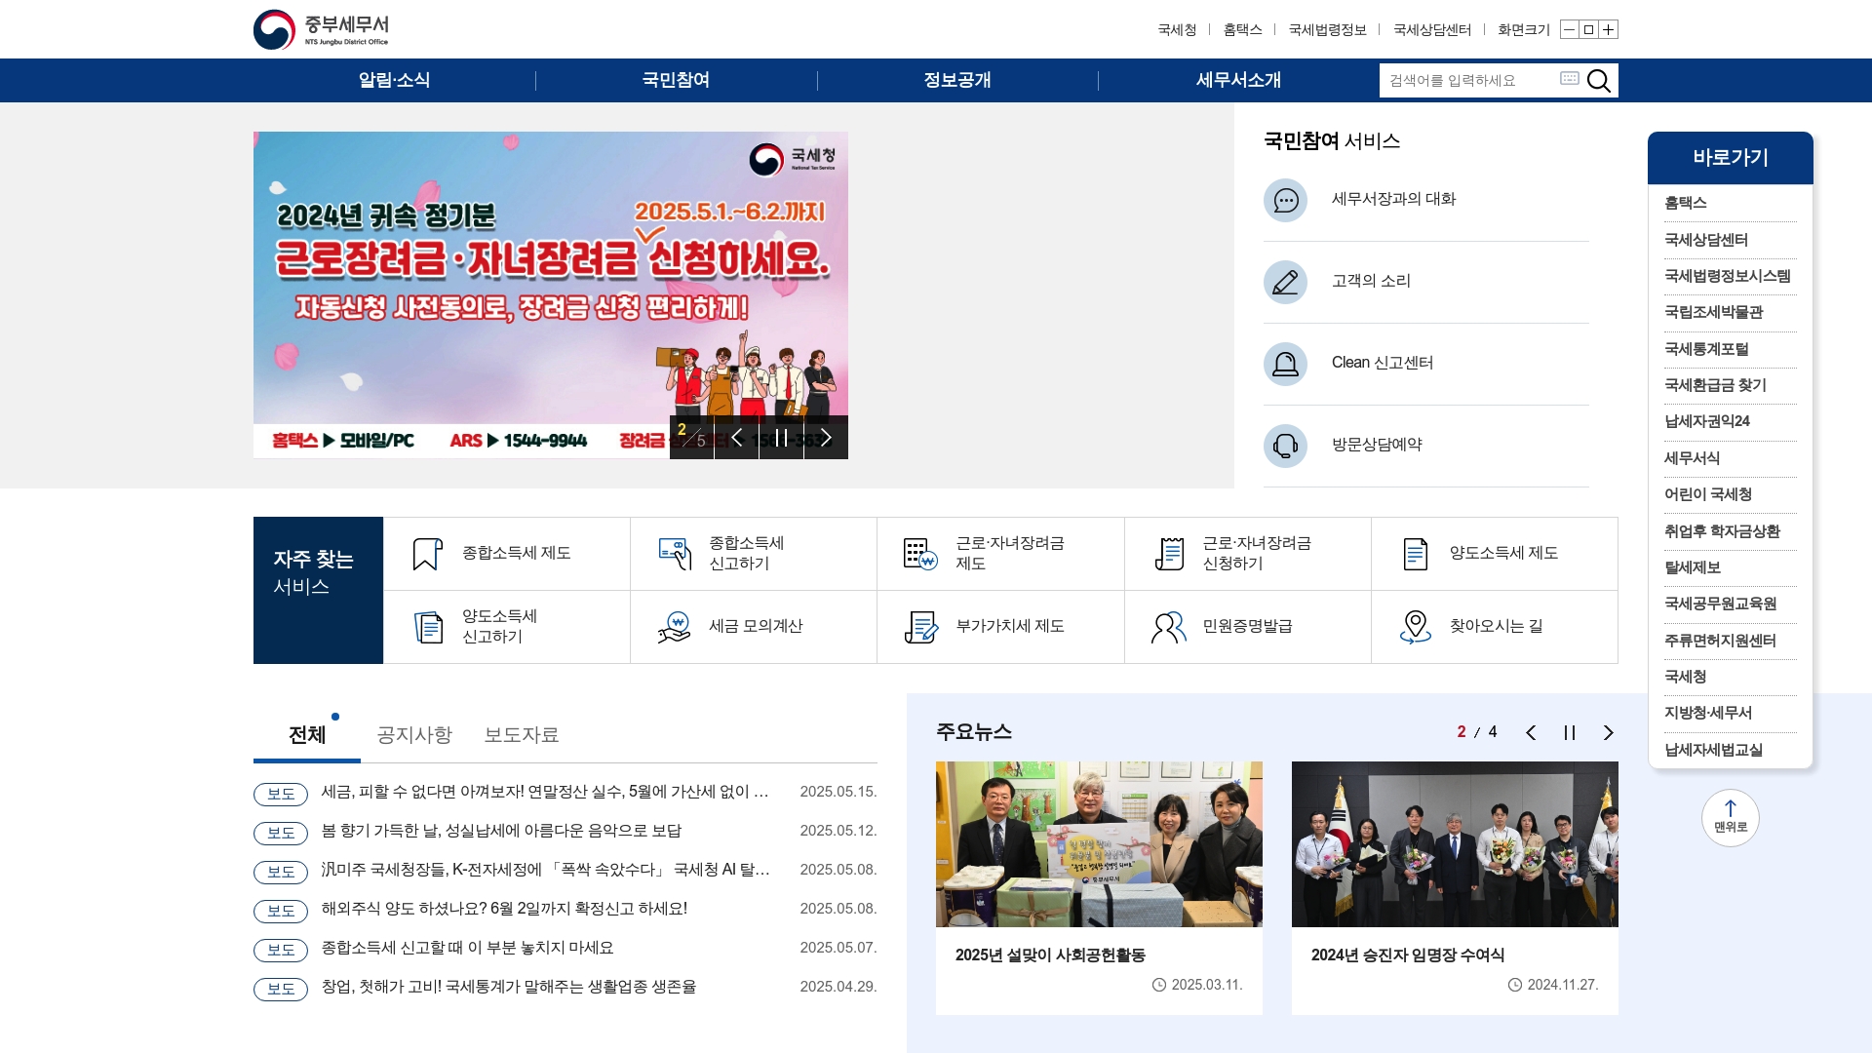Pause the main banner slideshow

pyautogui.click(x=781, y=437)
